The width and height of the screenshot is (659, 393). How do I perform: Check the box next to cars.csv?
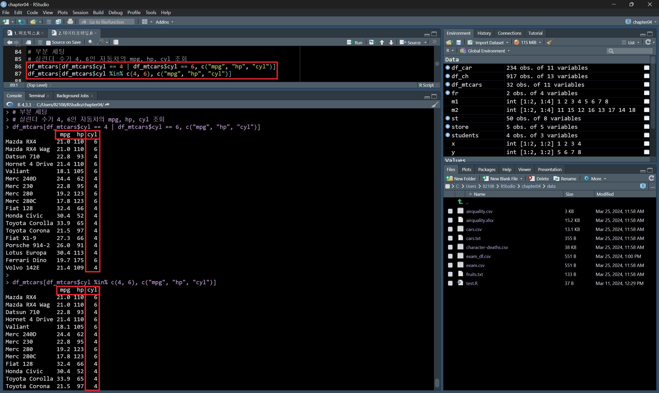pos(450,229)
